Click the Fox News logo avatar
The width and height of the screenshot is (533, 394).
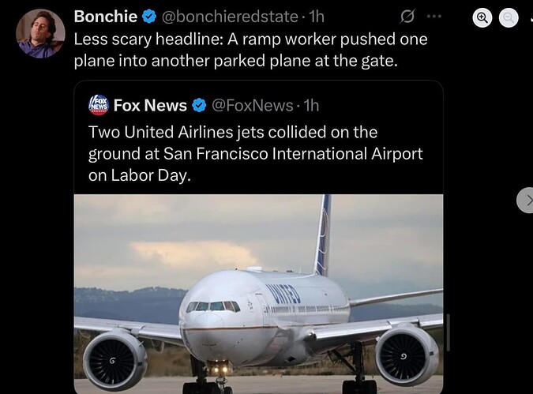98,105
